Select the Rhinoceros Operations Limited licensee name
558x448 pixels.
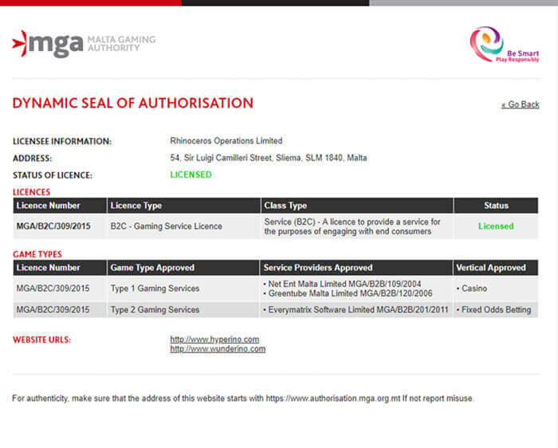tap(226, 141)
